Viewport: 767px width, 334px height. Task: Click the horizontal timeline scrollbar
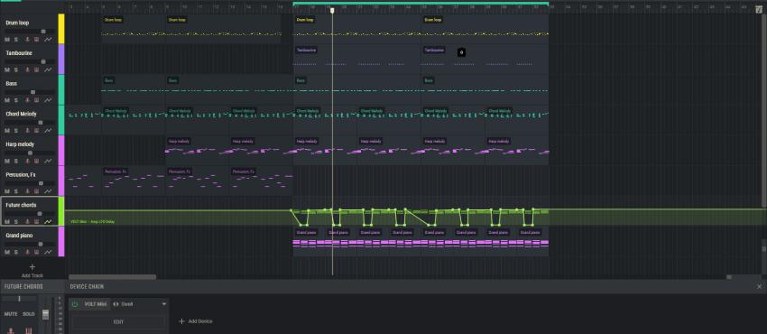point(112,277)
